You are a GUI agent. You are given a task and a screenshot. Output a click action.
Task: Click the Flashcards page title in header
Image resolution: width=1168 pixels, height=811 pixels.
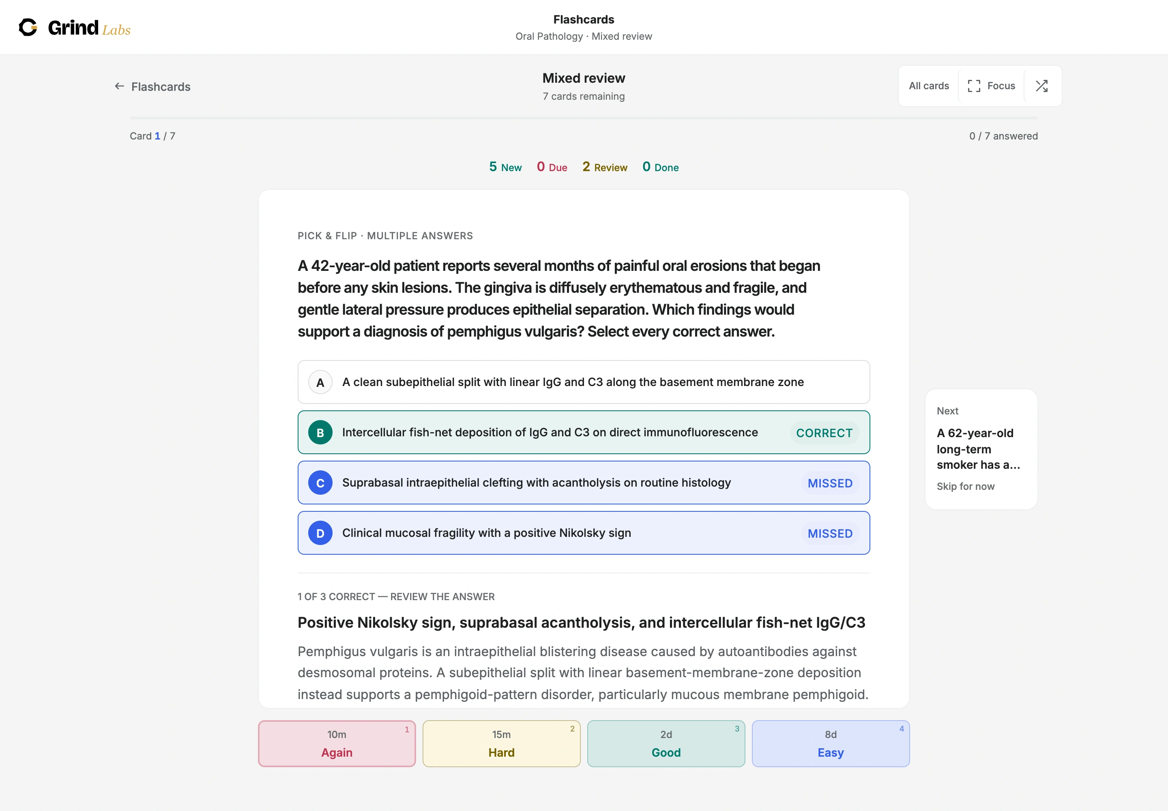point(584,19)
